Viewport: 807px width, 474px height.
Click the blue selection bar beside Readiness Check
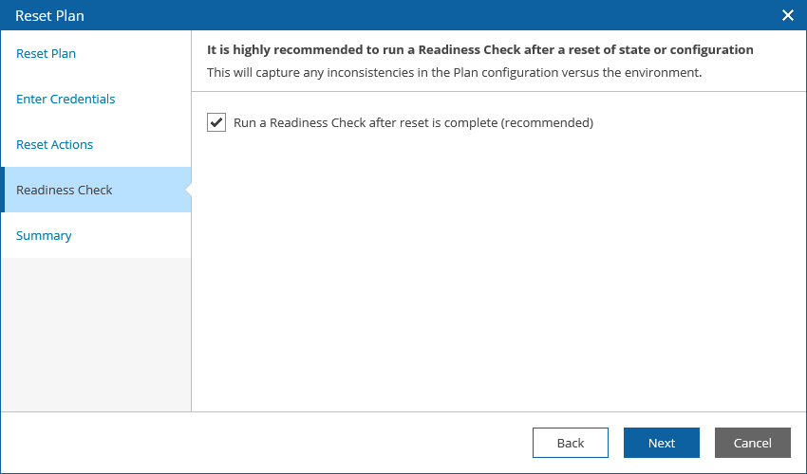tap(3, 190)
